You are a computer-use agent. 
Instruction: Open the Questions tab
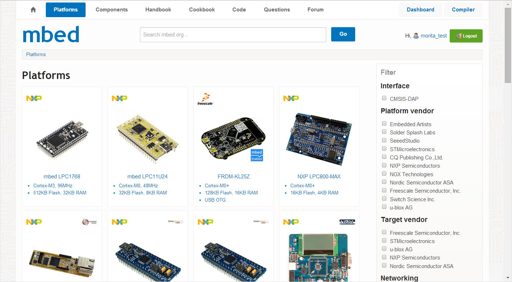coord(277,10)
